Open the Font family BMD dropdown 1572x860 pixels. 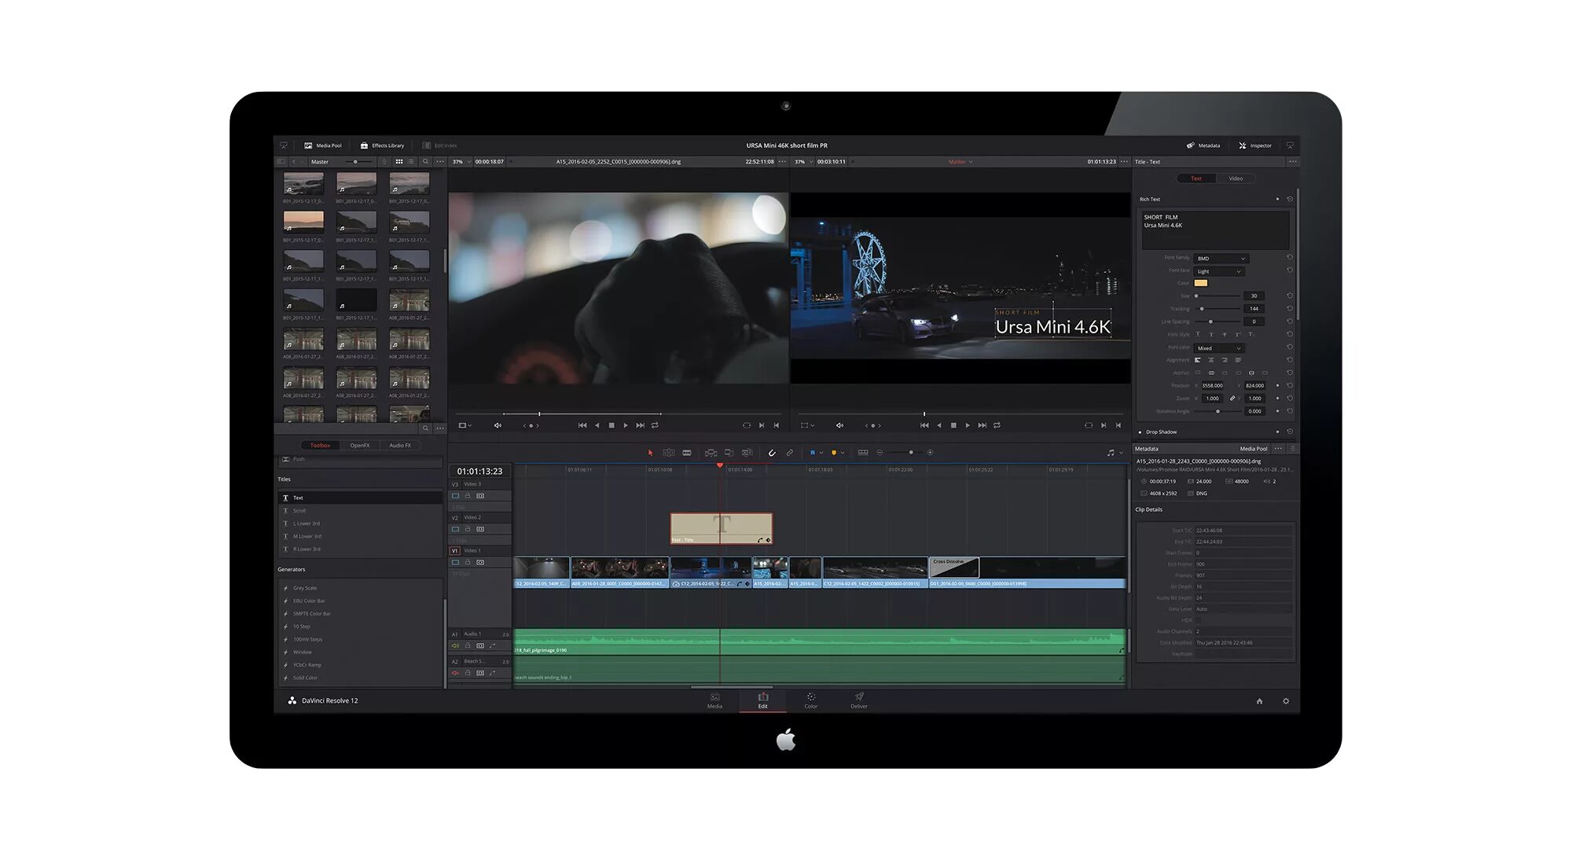[1221, 259]
